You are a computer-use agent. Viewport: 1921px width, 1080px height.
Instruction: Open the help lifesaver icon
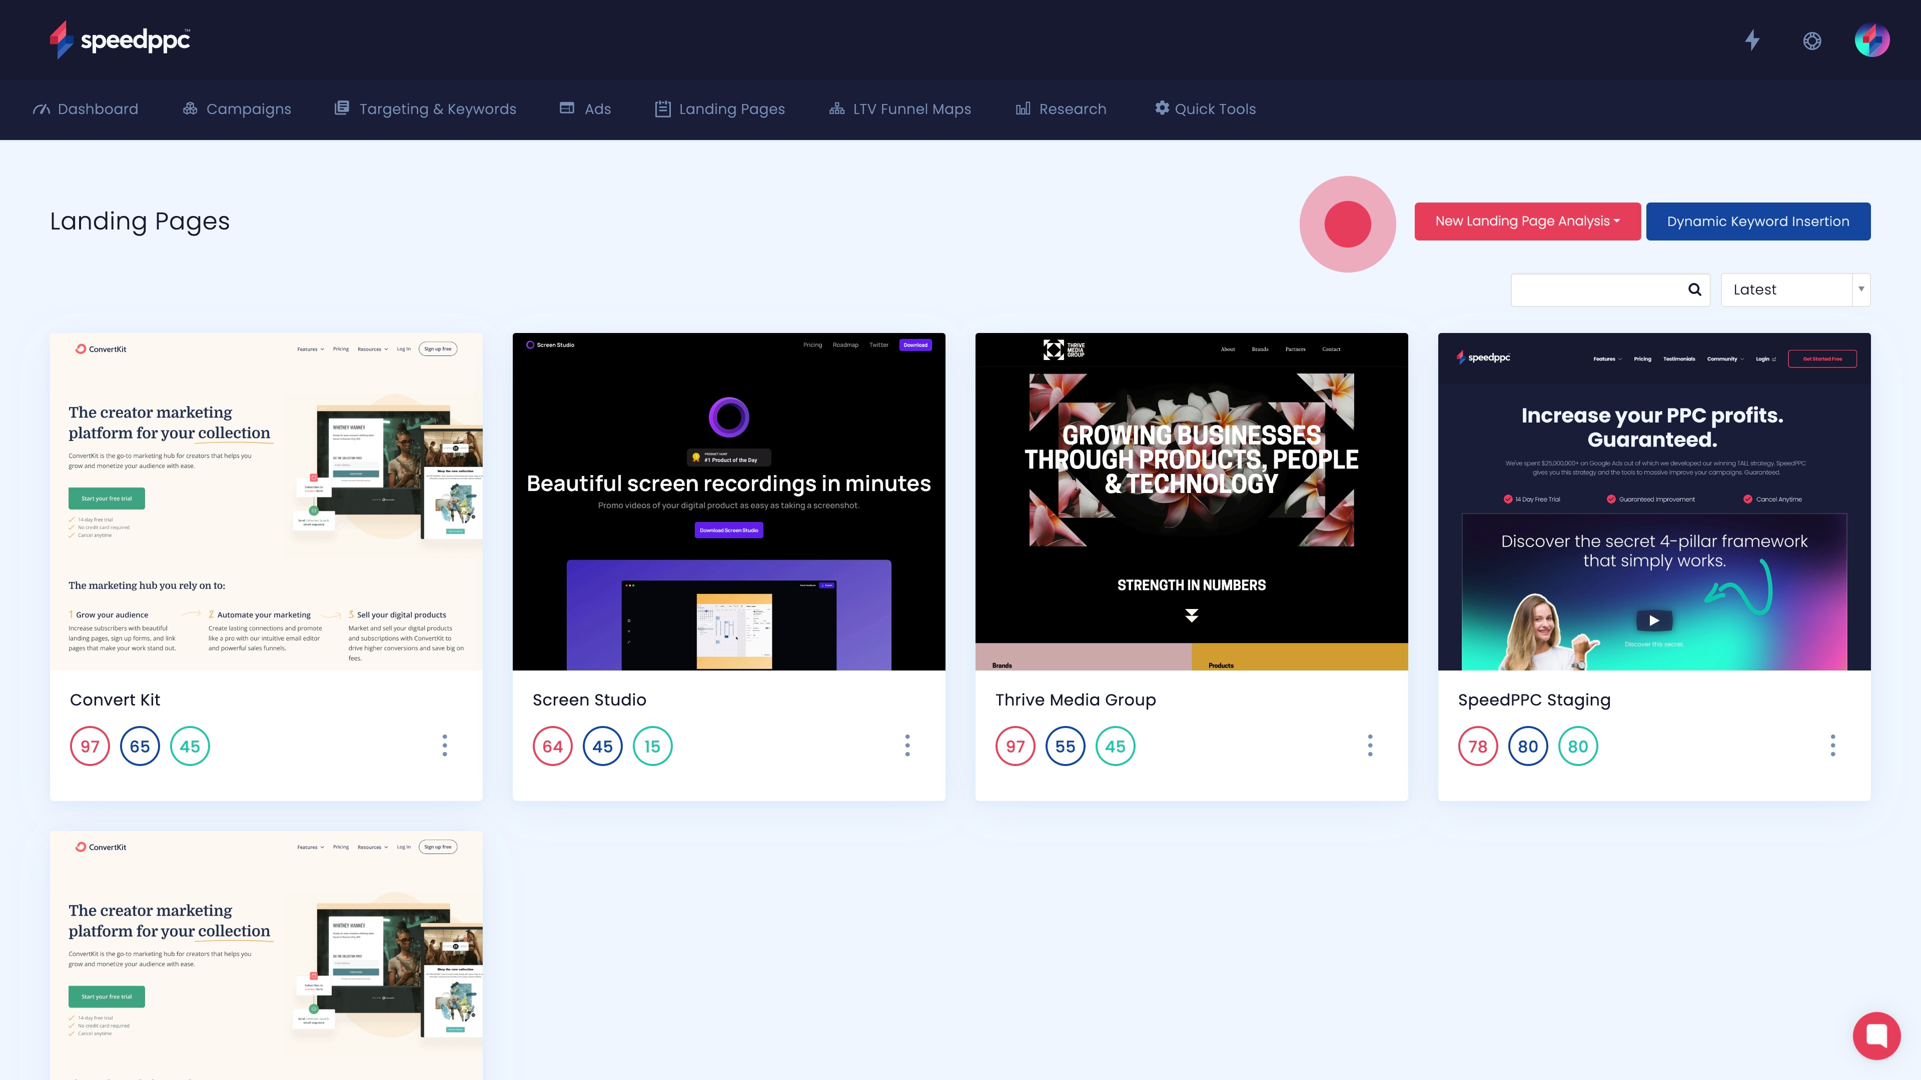[1812, 41]
